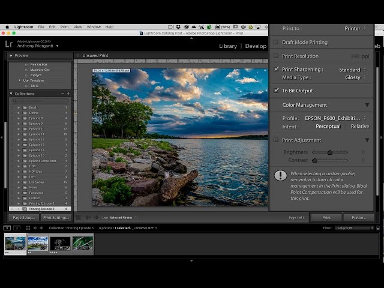Screen dimensions: 384x288
Task: Select the first filmstrip thumbnail
Action: (x=15, y=243)
